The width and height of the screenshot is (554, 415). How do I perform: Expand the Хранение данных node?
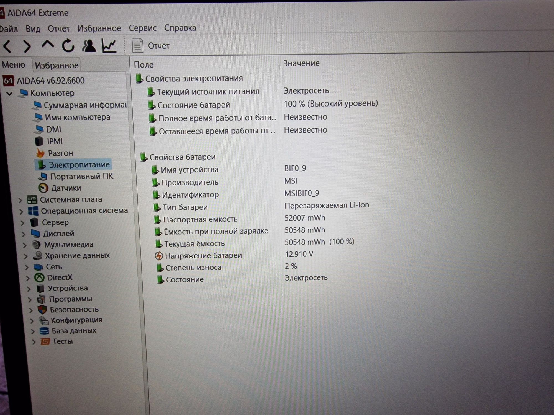(26, 256)
